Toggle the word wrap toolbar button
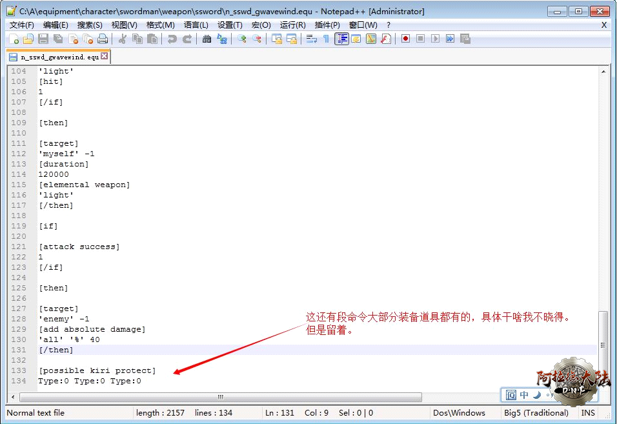 (x=312, y=39)
